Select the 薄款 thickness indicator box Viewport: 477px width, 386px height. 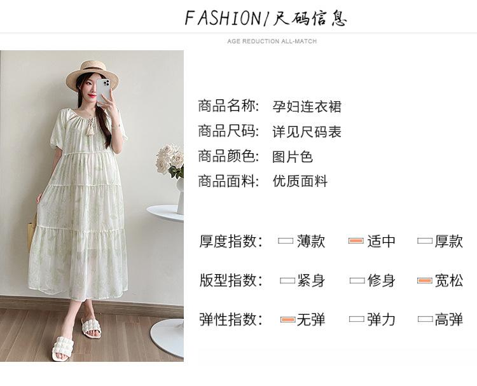coord(286,241)
